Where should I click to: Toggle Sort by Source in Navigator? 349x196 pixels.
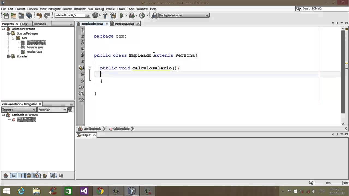pos(61,176)
